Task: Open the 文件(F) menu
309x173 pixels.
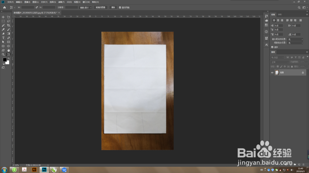Action: [11, 2]
